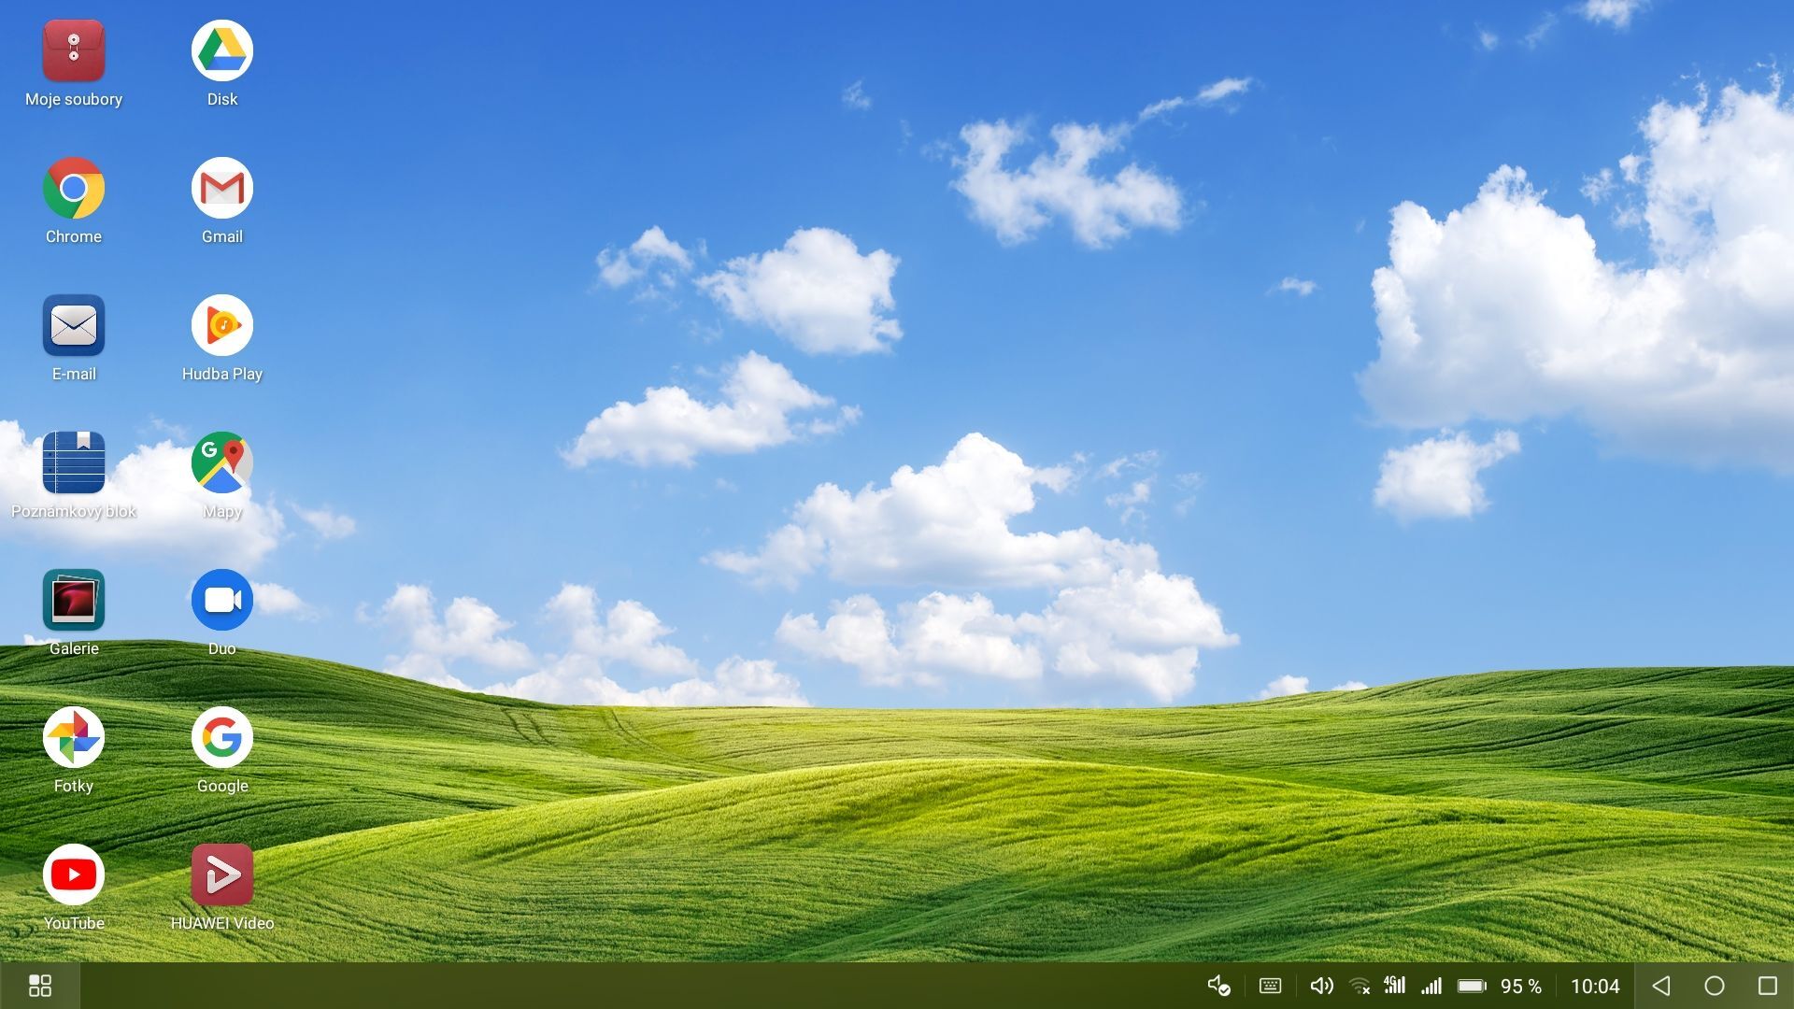Open Moje soubory file manager
Viewport: 1794px width, 1009px height.
click(74, 51)
